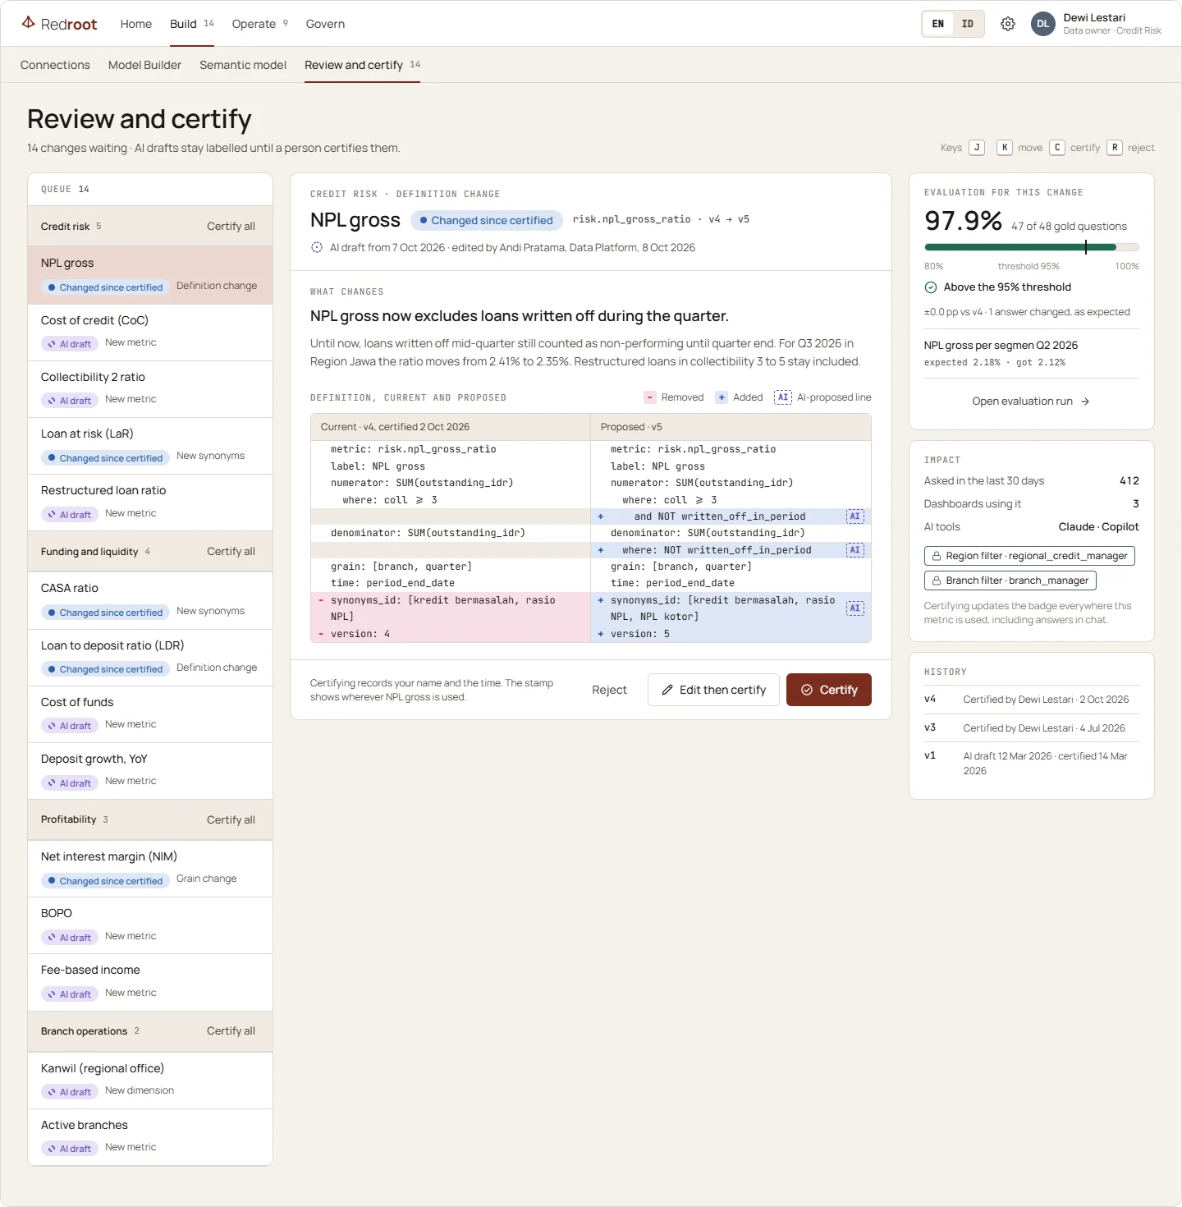Viewport: 1182px width, 1207px height.
Task: Certify the NPL gross change
Action: click(x=829, y=690)
